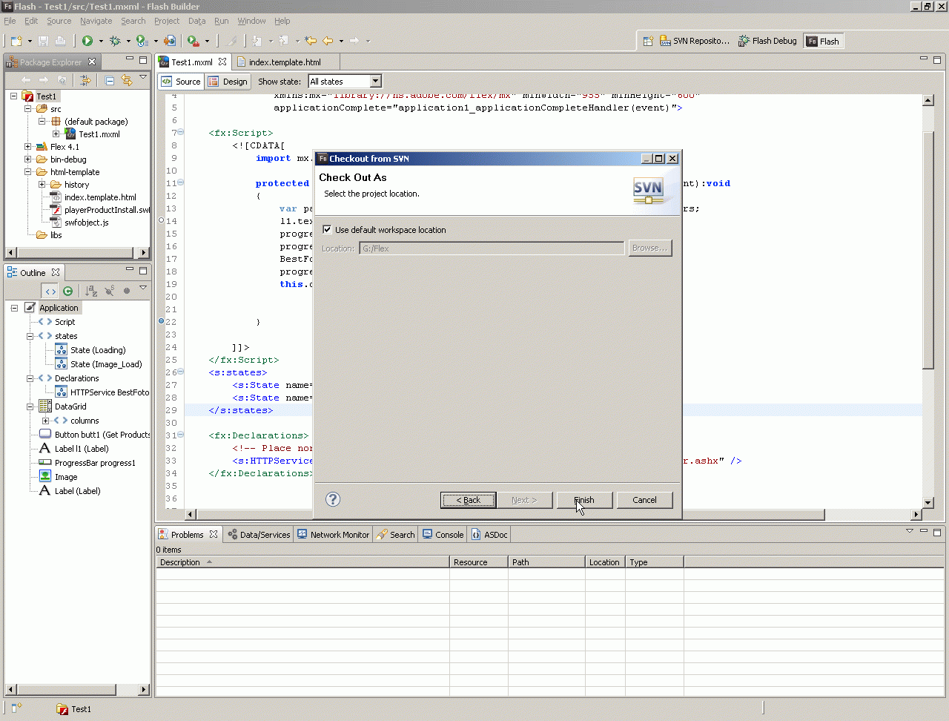The width and height of the screenshot is (949, 721).
Task: Expand the Flex 4.1 tree node
Action: pyautogui.click(x=28, y=147)
